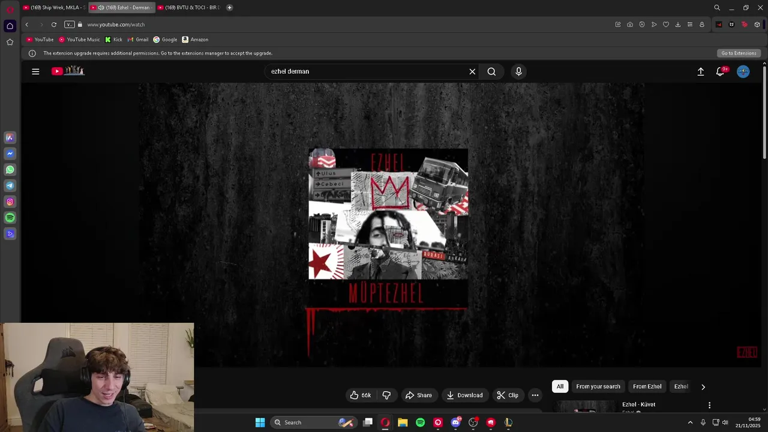Open File Explorer from the taskbar
The height and width of the screenshot is (432, 768).
[403, 422]
